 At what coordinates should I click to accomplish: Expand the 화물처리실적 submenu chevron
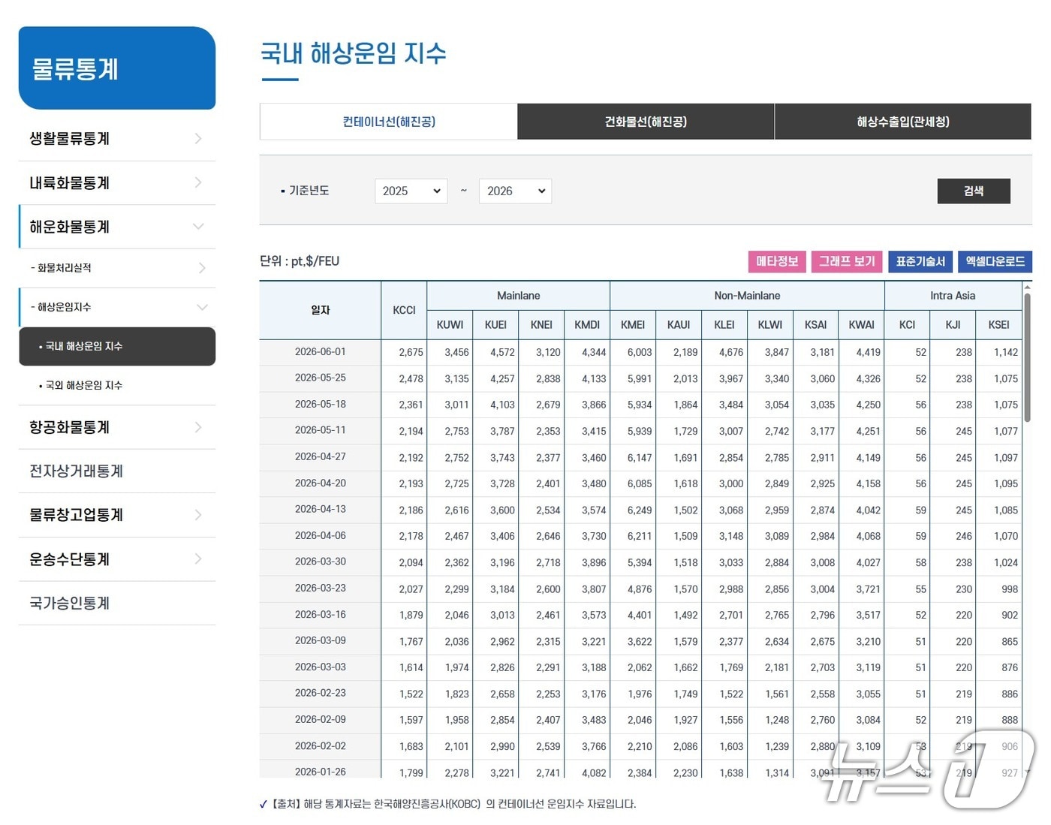201,268
